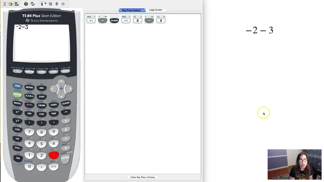Click the new document toolbar icon
This screenshot has width=324, height=182.
point(5,4)
